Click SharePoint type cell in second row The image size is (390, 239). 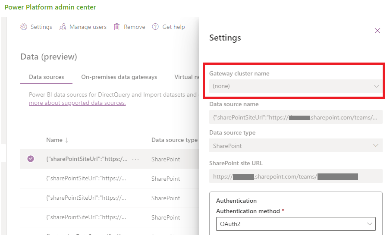pos(166,179)
